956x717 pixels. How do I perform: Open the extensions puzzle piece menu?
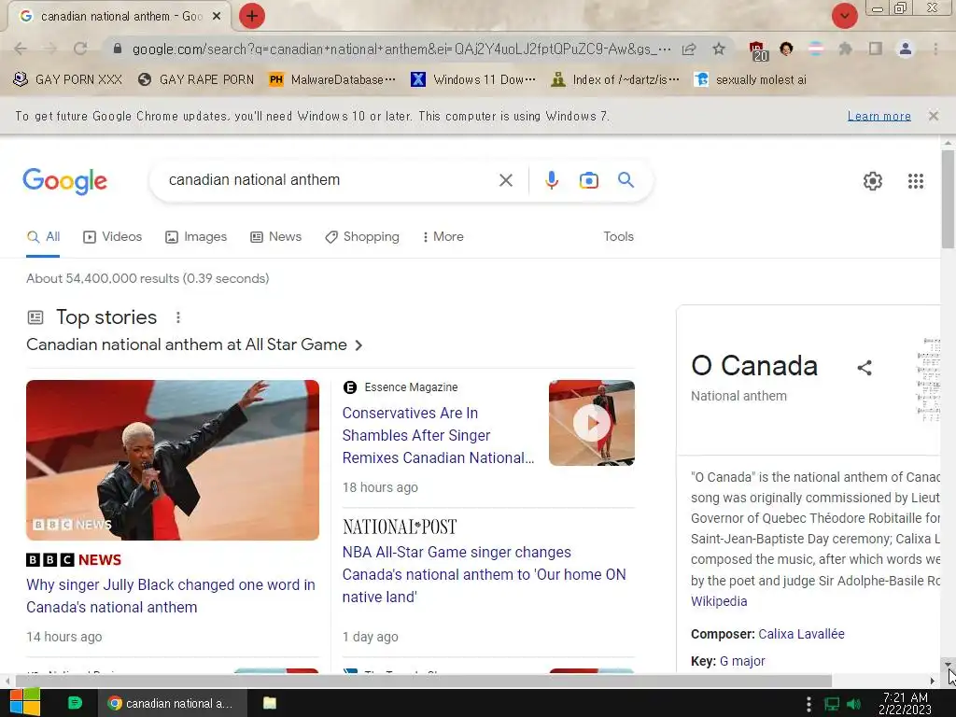pos(845,49)
